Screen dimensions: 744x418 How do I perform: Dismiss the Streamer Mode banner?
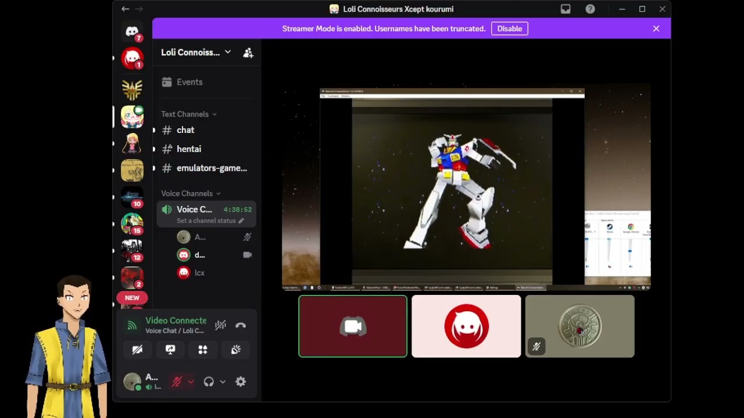coord(656,28)
